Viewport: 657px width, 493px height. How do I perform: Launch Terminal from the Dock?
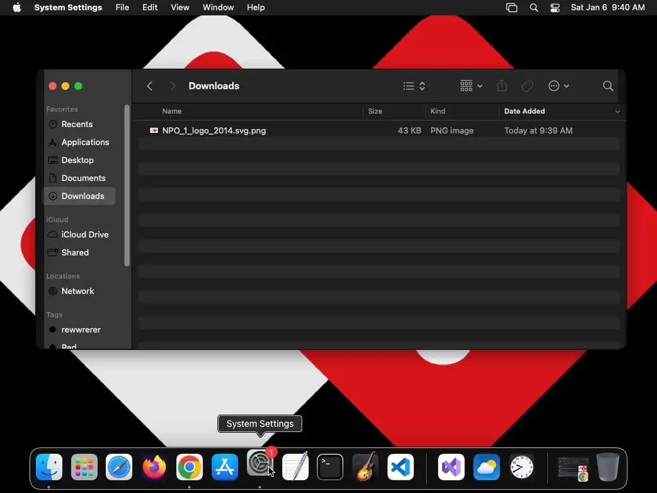coord(330,467)
